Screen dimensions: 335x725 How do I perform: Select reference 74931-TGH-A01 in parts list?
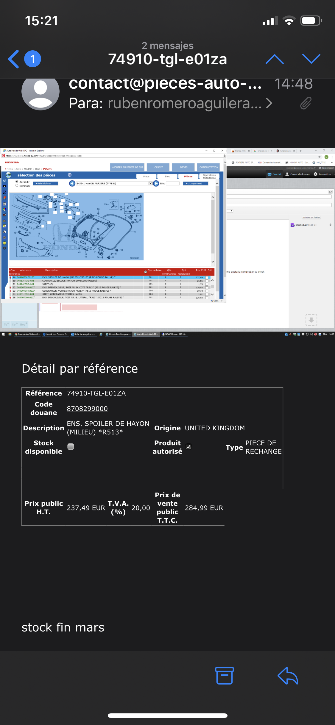(26, 294)
